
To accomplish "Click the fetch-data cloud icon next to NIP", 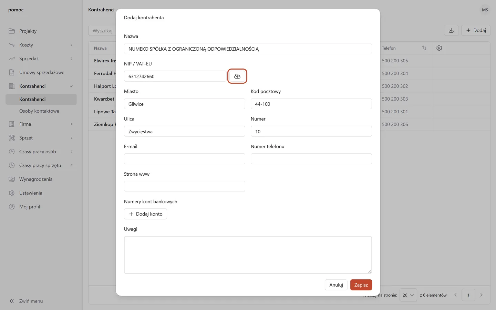I will (237, 76).
